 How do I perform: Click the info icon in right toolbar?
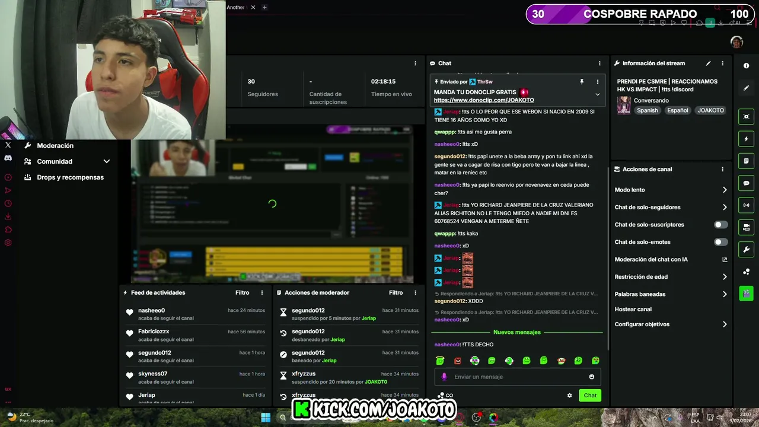click(746, 66)
